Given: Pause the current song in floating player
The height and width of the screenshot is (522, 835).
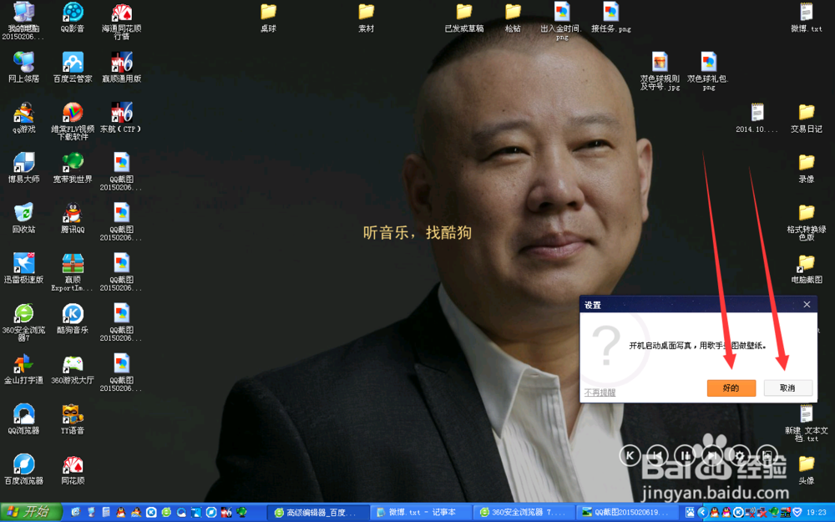Looking at the screenshot, I should (x=683, y=455).
